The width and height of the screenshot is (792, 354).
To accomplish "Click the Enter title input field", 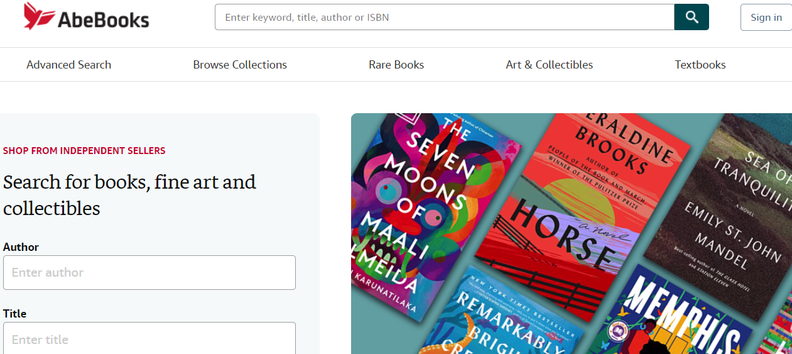I will [149, 339].
